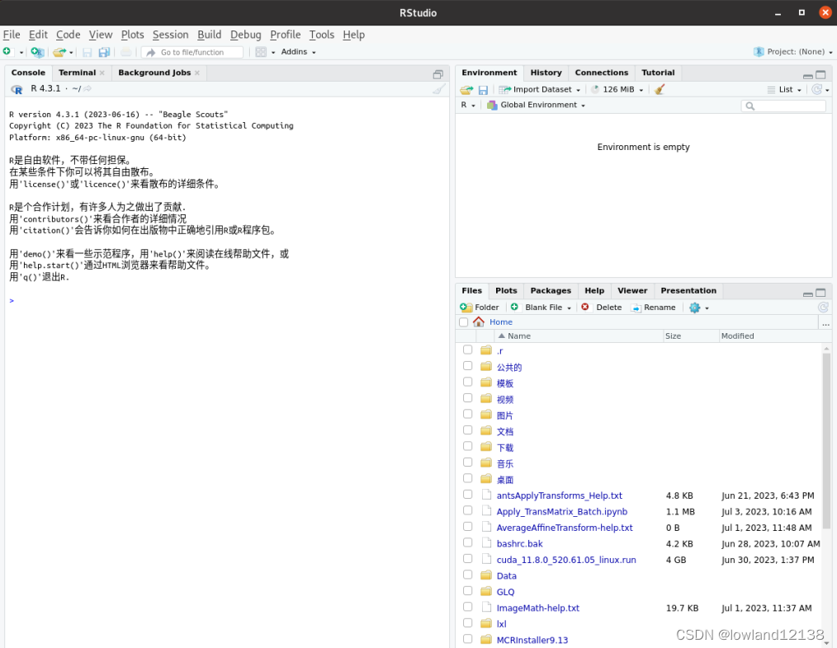Check the checkbox next to bashrc.bak

[466, 543]
